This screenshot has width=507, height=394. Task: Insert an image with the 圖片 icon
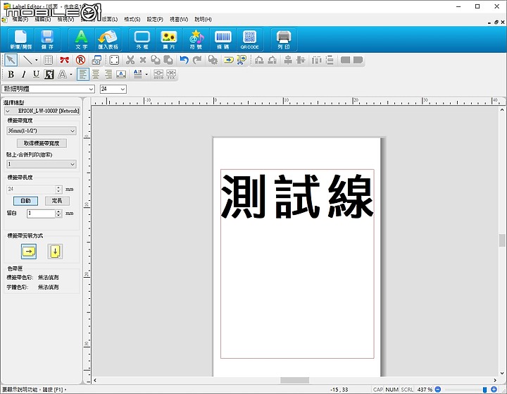point(169,39)
